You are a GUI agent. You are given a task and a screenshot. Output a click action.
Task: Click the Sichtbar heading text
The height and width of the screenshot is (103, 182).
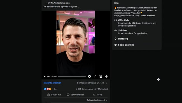[x=122, y=30]
